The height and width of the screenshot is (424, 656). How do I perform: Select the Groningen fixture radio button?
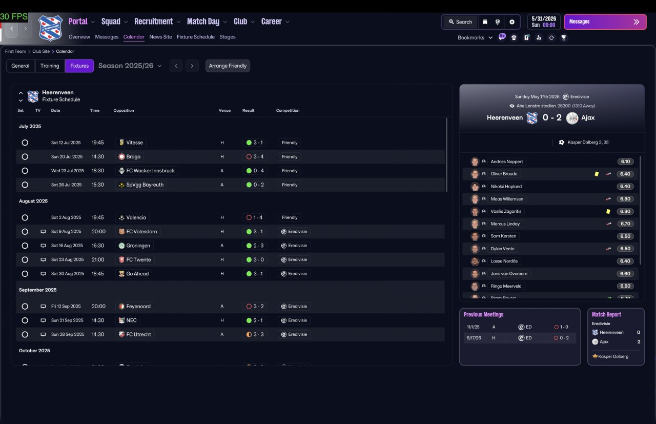point(25,246)
